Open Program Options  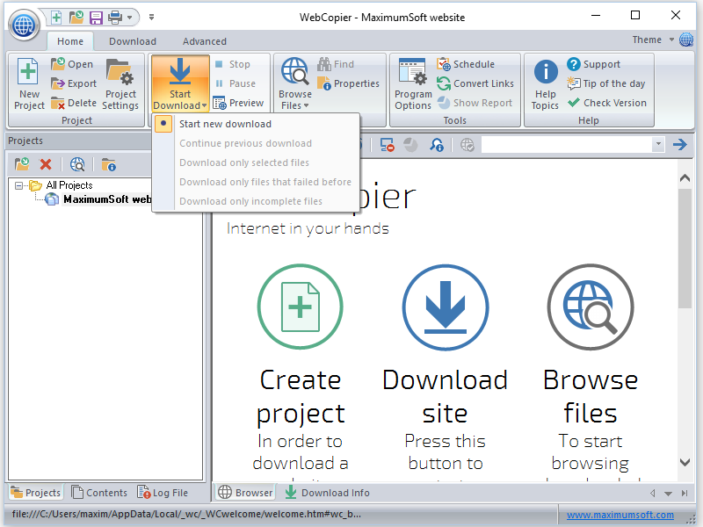(413, 83)
